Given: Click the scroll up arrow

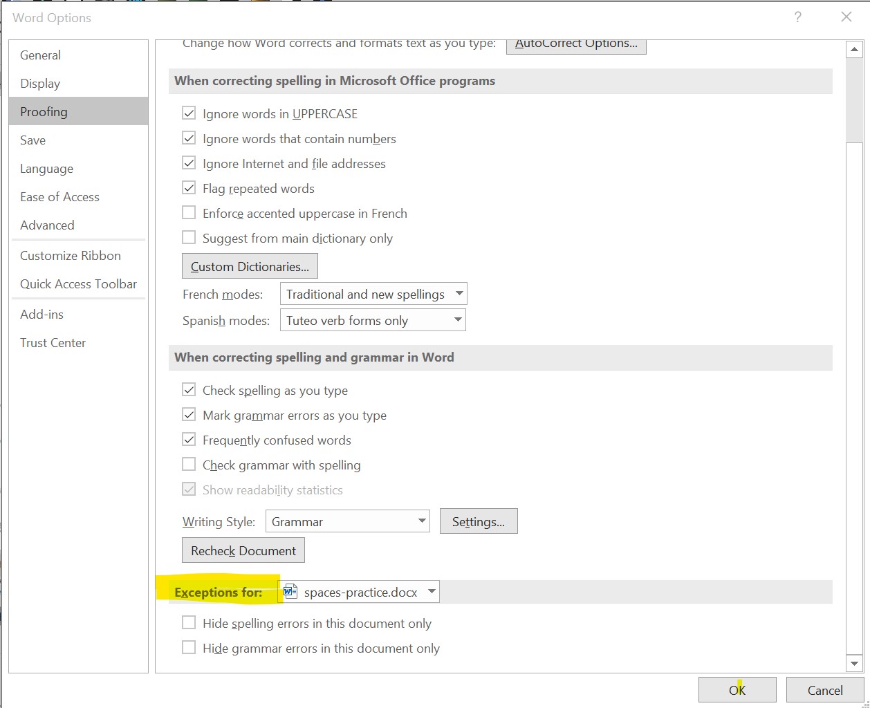Looking at the screenshot, I should pos(854,50).
